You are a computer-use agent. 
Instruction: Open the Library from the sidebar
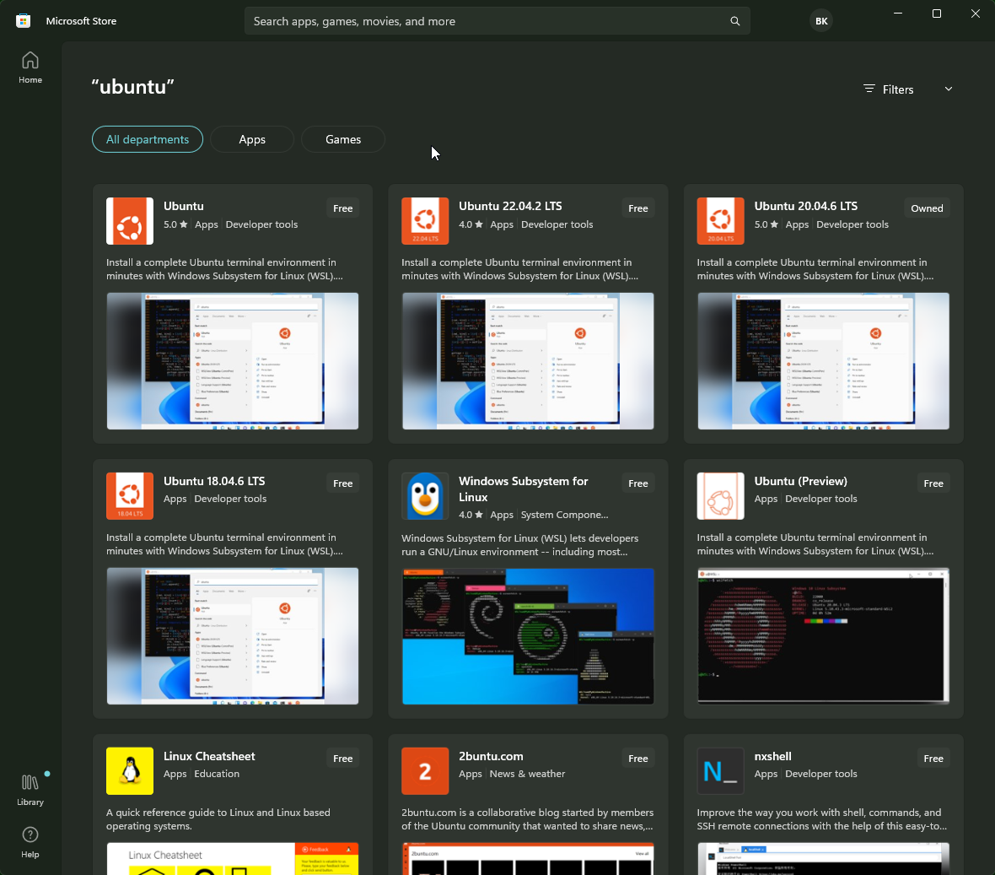30,790
